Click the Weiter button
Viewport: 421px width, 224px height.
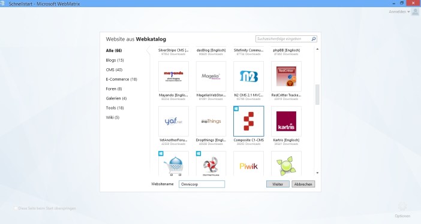(x=278, y=184)
